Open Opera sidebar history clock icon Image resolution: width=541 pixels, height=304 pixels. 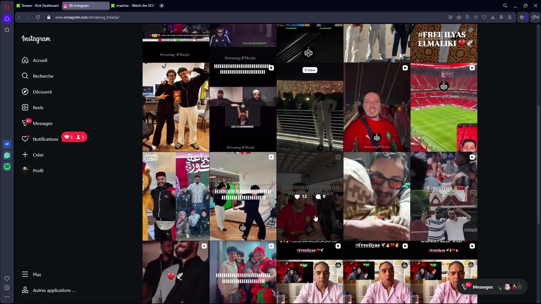[x=7, y=288]
